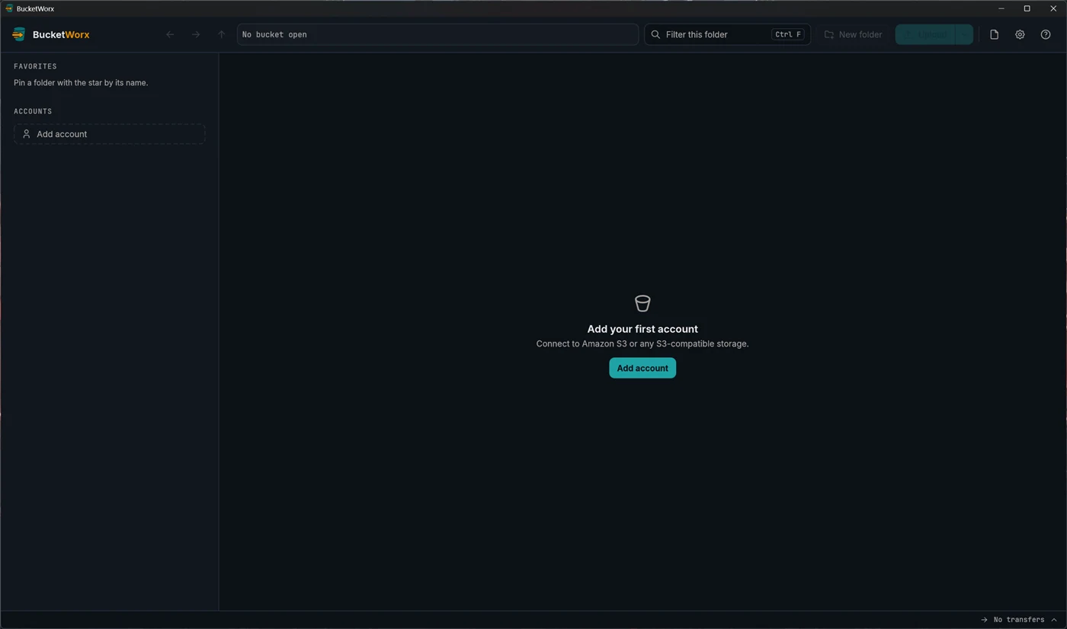Click the ACCOUNTS section heading

(33, 111)
